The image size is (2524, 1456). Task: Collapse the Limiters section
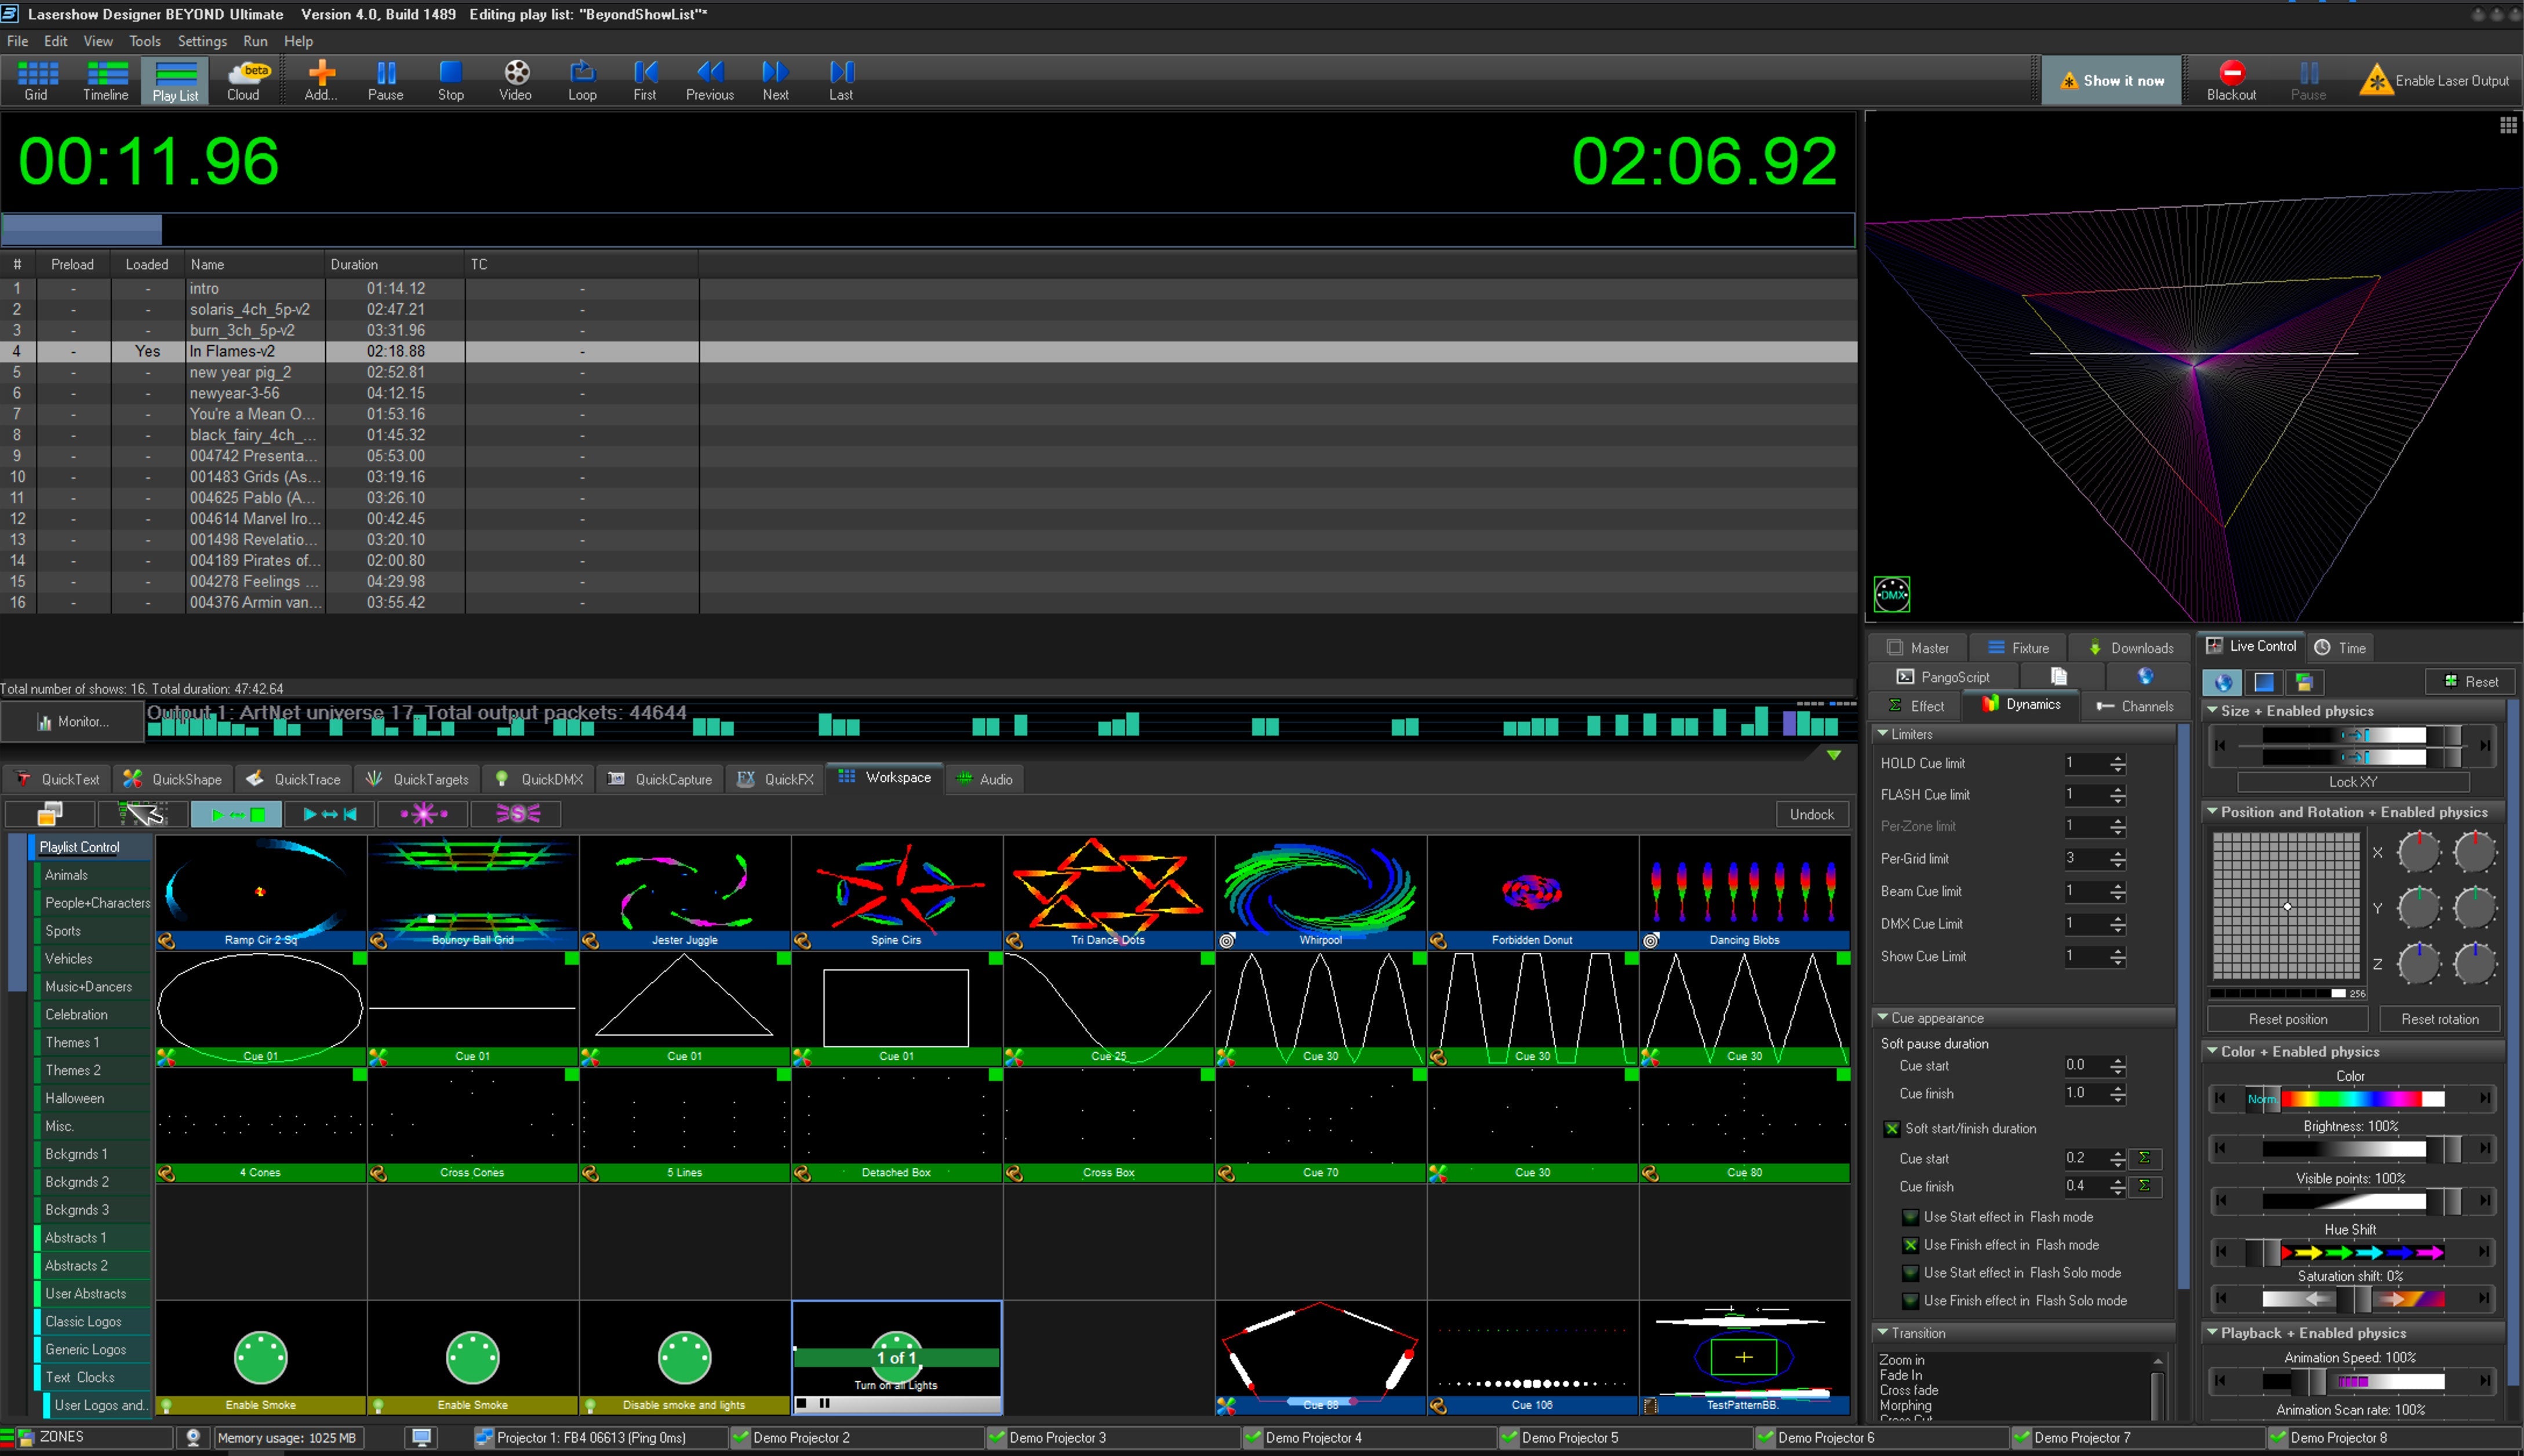pos(1883,734)
